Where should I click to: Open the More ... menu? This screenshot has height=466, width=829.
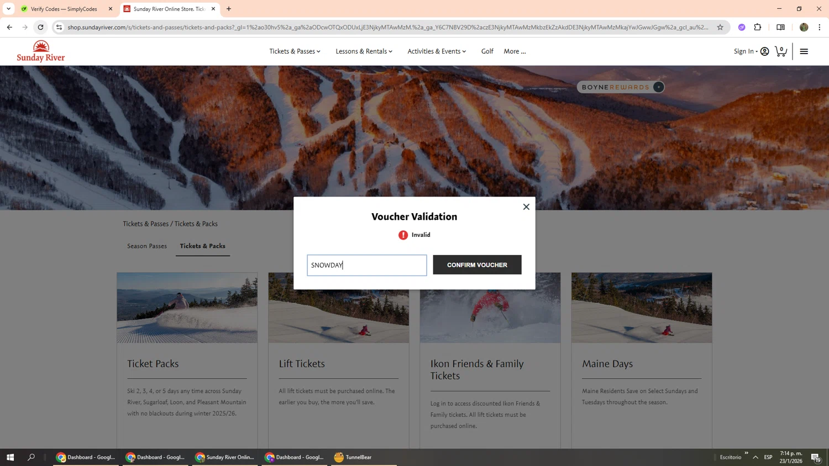pyautogui.click(x=515, y=51)
